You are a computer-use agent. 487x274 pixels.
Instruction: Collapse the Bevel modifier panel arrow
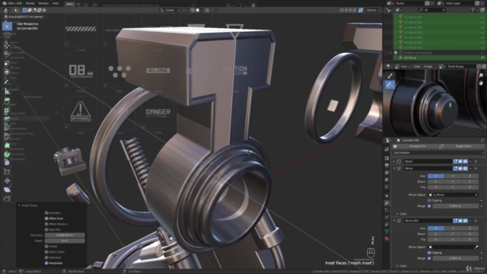click(394, 161)
